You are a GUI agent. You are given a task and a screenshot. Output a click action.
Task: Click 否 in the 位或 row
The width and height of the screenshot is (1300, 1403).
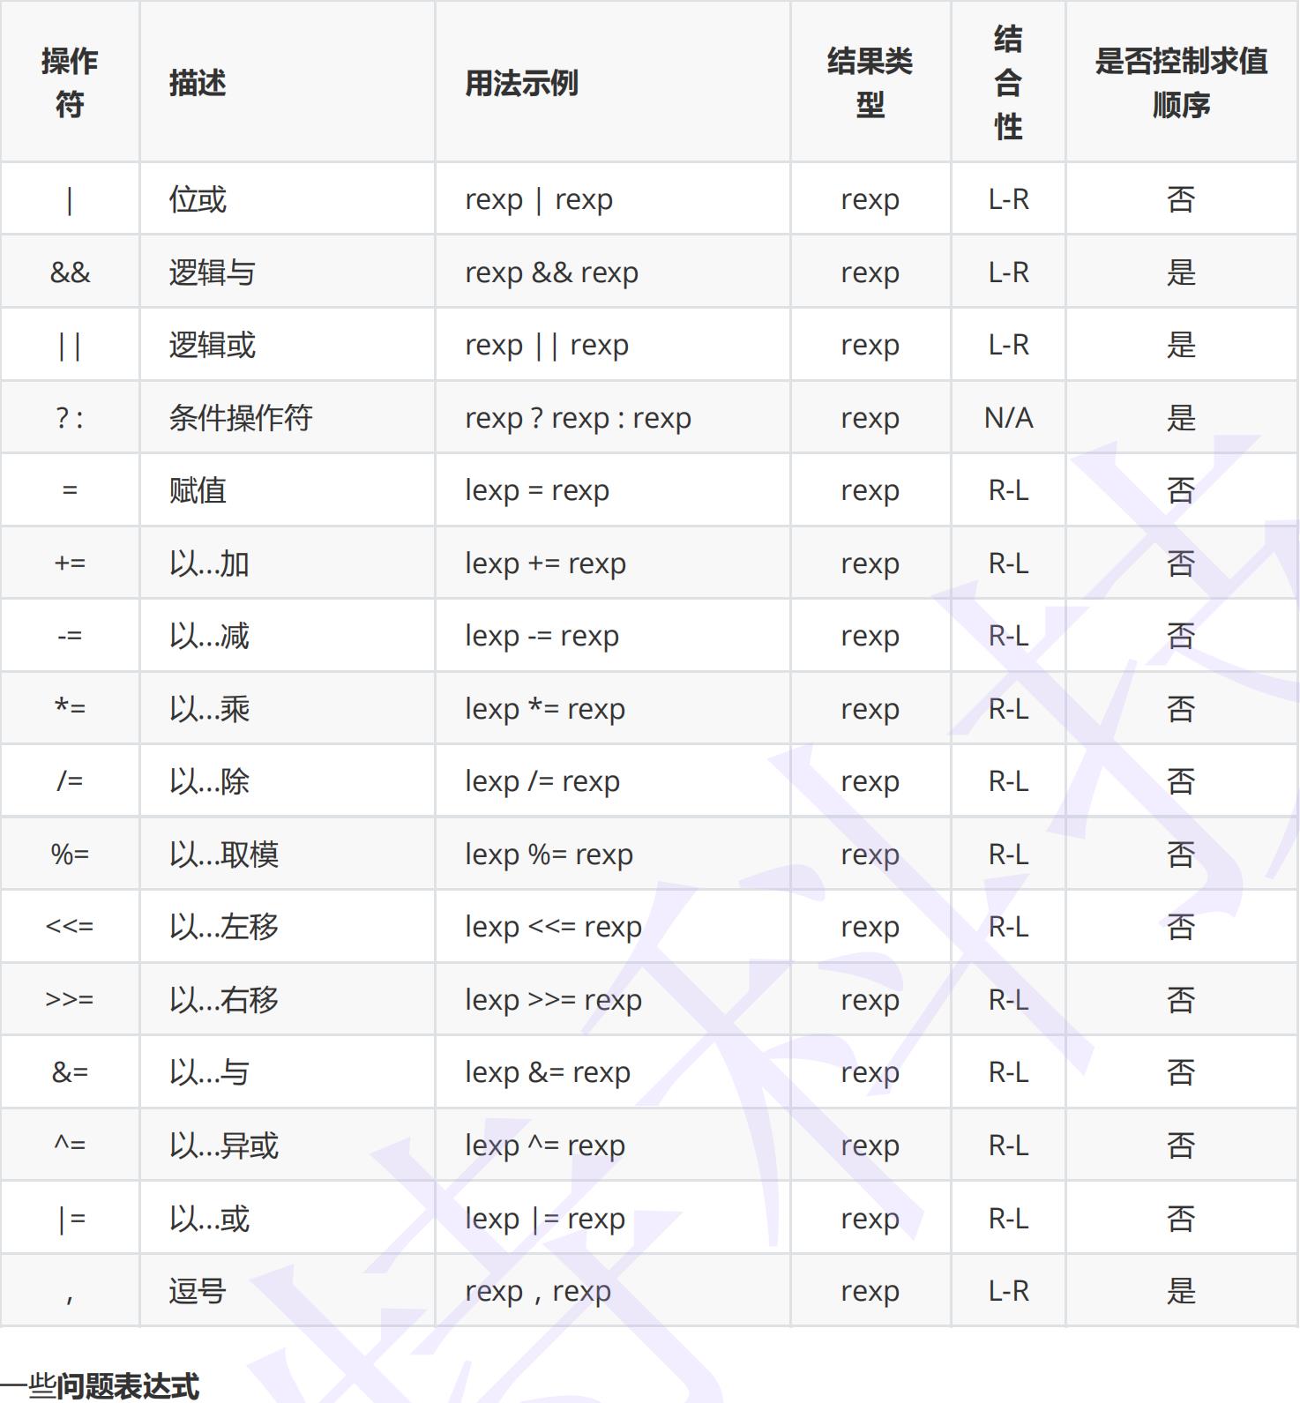click(x=1182, y=199)
